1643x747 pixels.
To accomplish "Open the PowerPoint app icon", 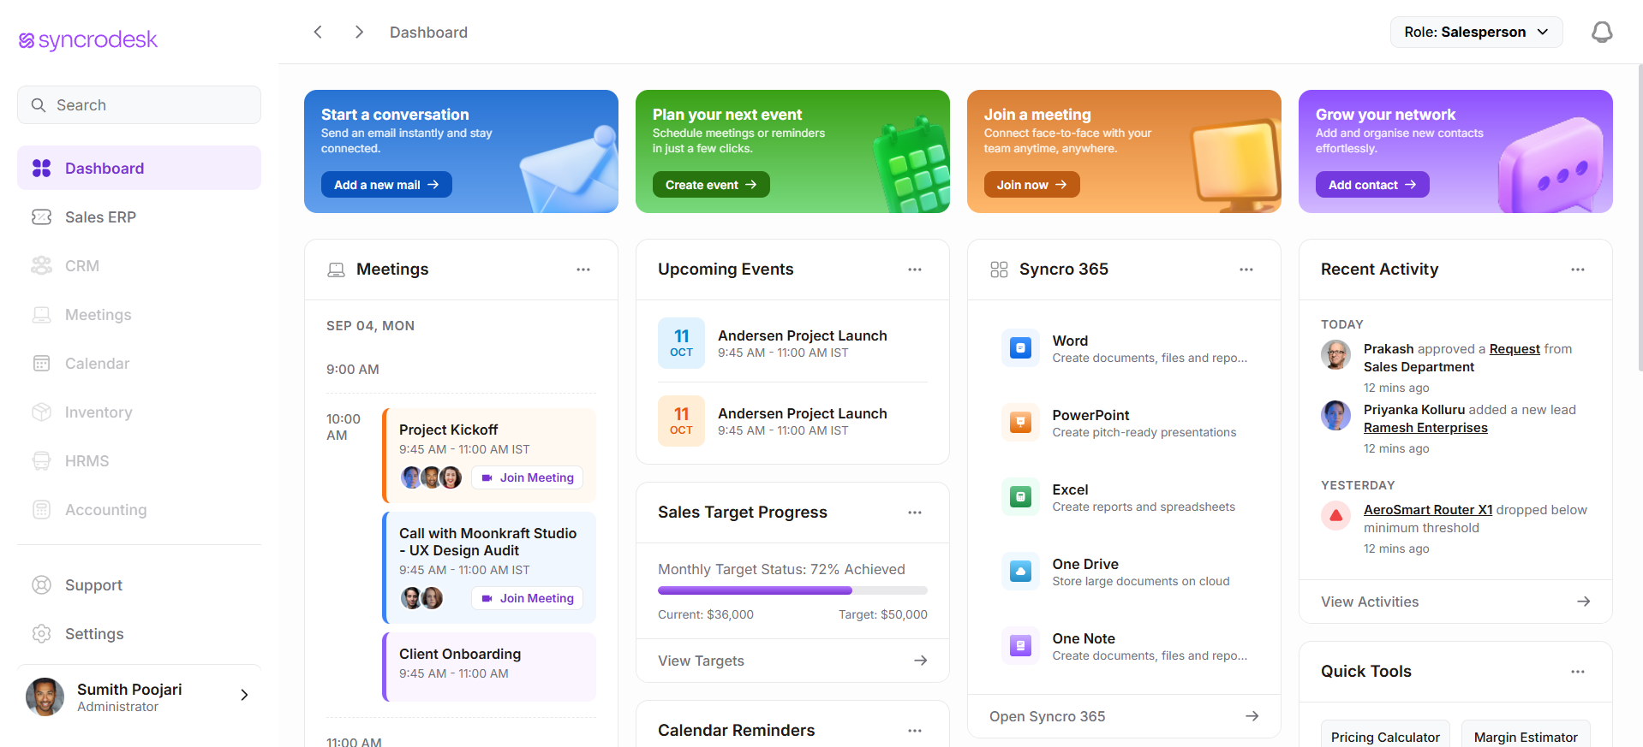I will [x=1020, y=423].
